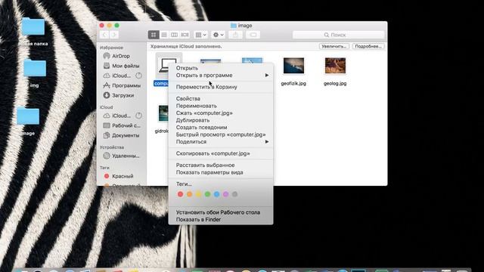
Task: Open Документы in sidebar
Action: point(121,135)
